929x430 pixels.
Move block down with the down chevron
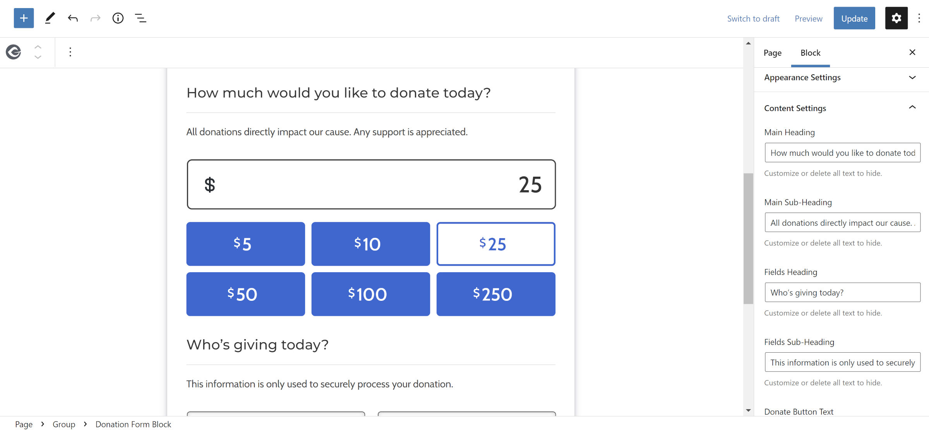click(x=38, y=57)
